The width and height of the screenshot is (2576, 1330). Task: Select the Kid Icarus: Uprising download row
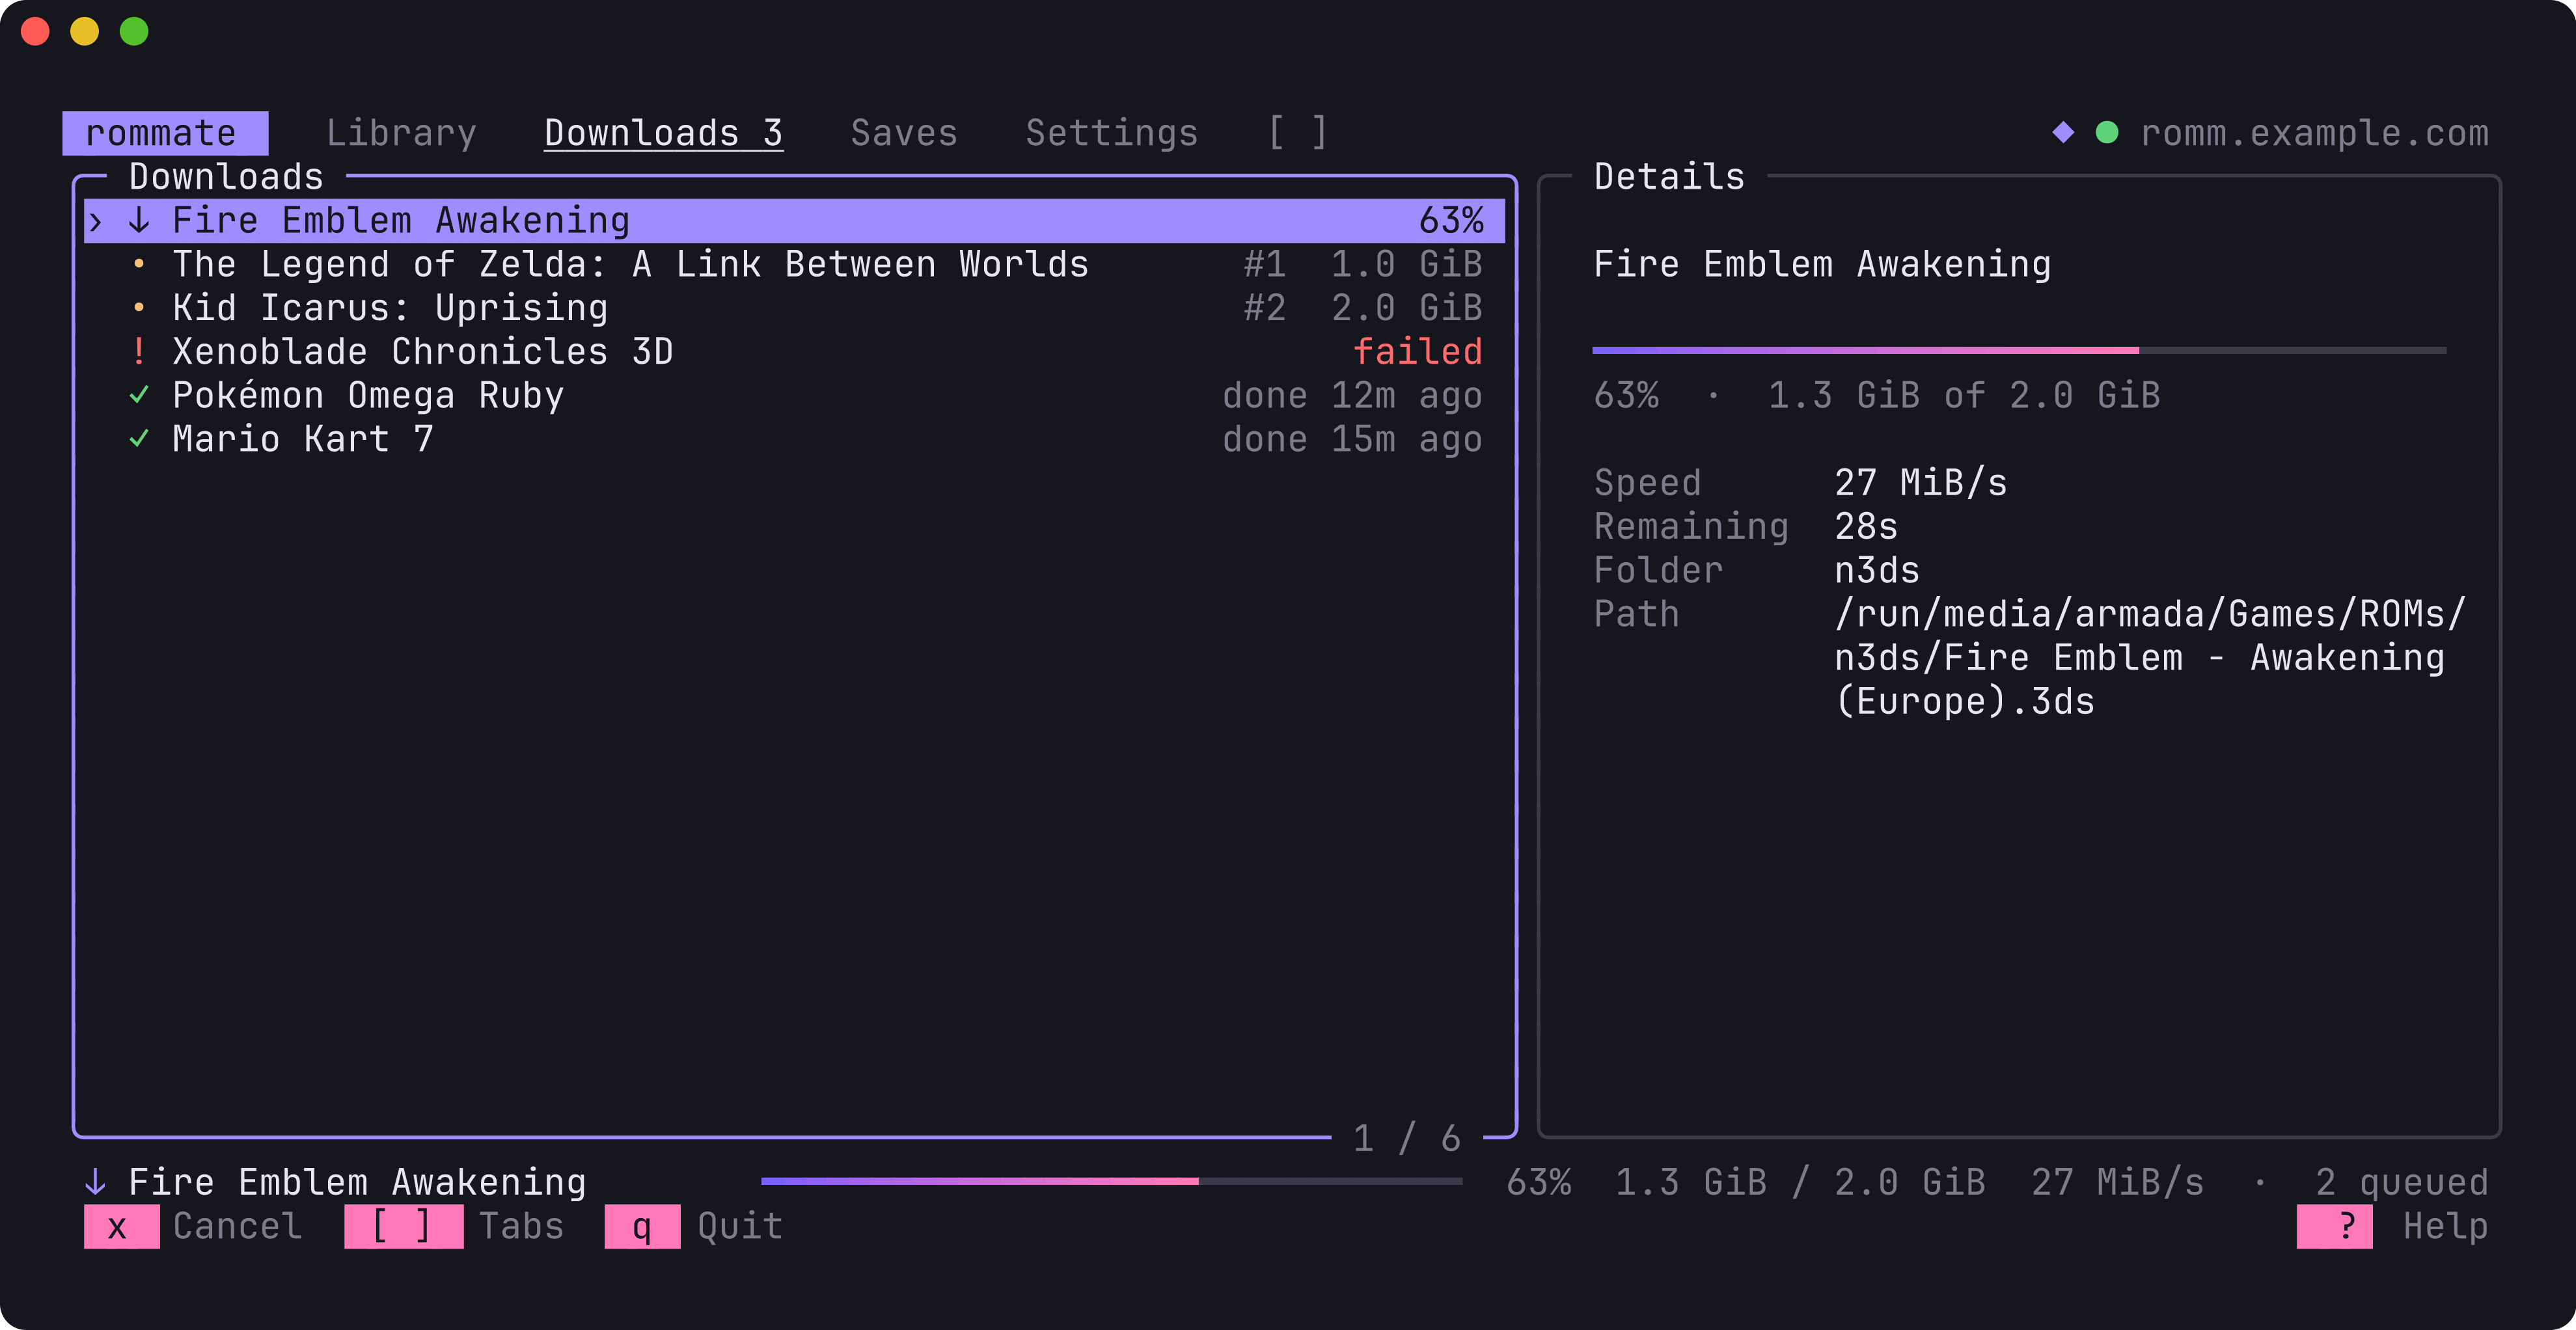click(x=794, y=308)
